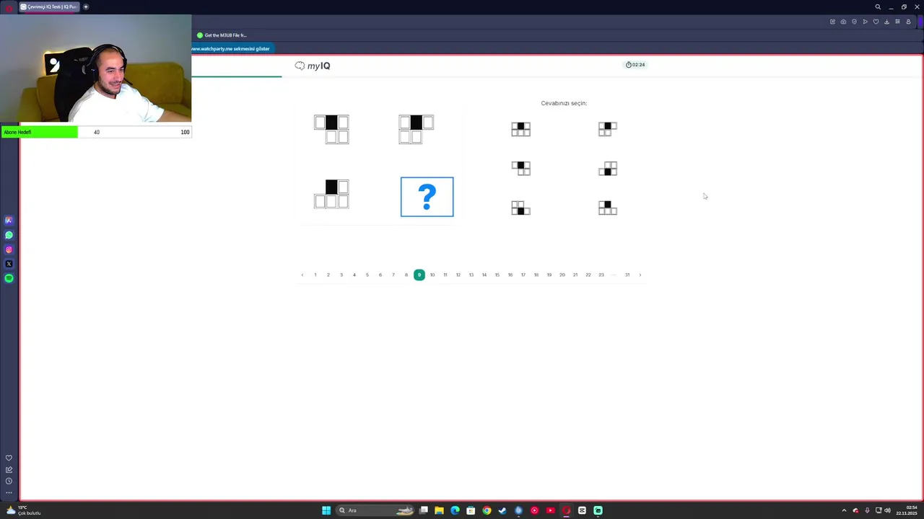
Task: Open the history clock icon in sidebar
Action: tap(9, 481)
